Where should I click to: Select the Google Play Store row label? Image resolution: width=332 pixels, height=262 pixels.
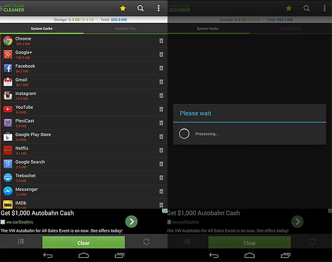[33, 134]
